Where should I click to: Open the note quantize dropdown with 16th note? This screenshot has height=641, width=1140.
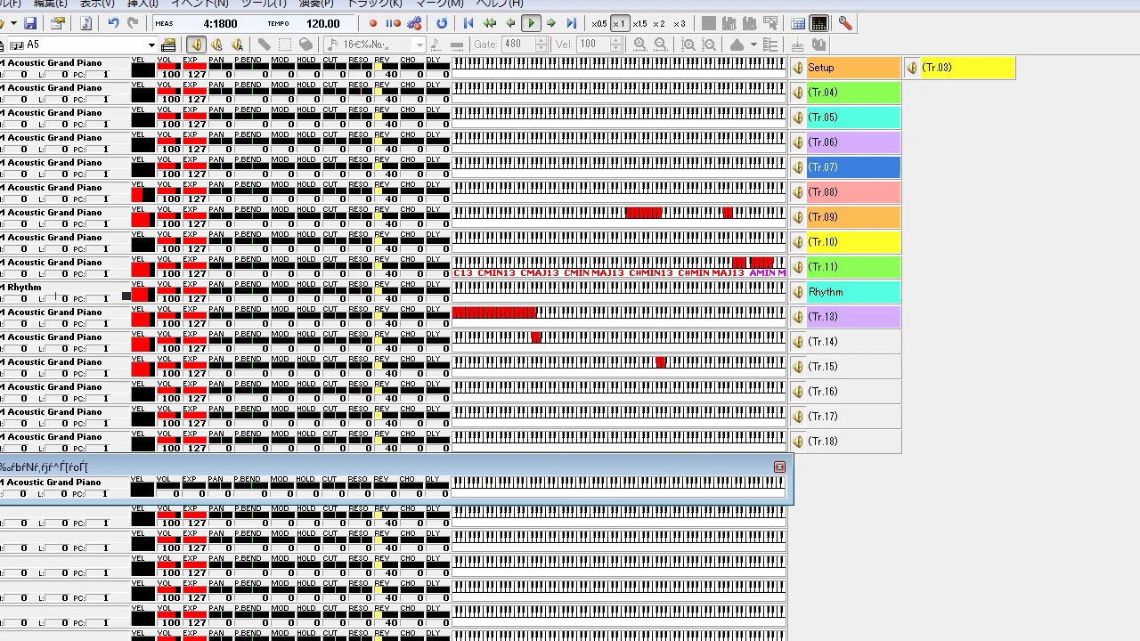click(x=419, y=45)
